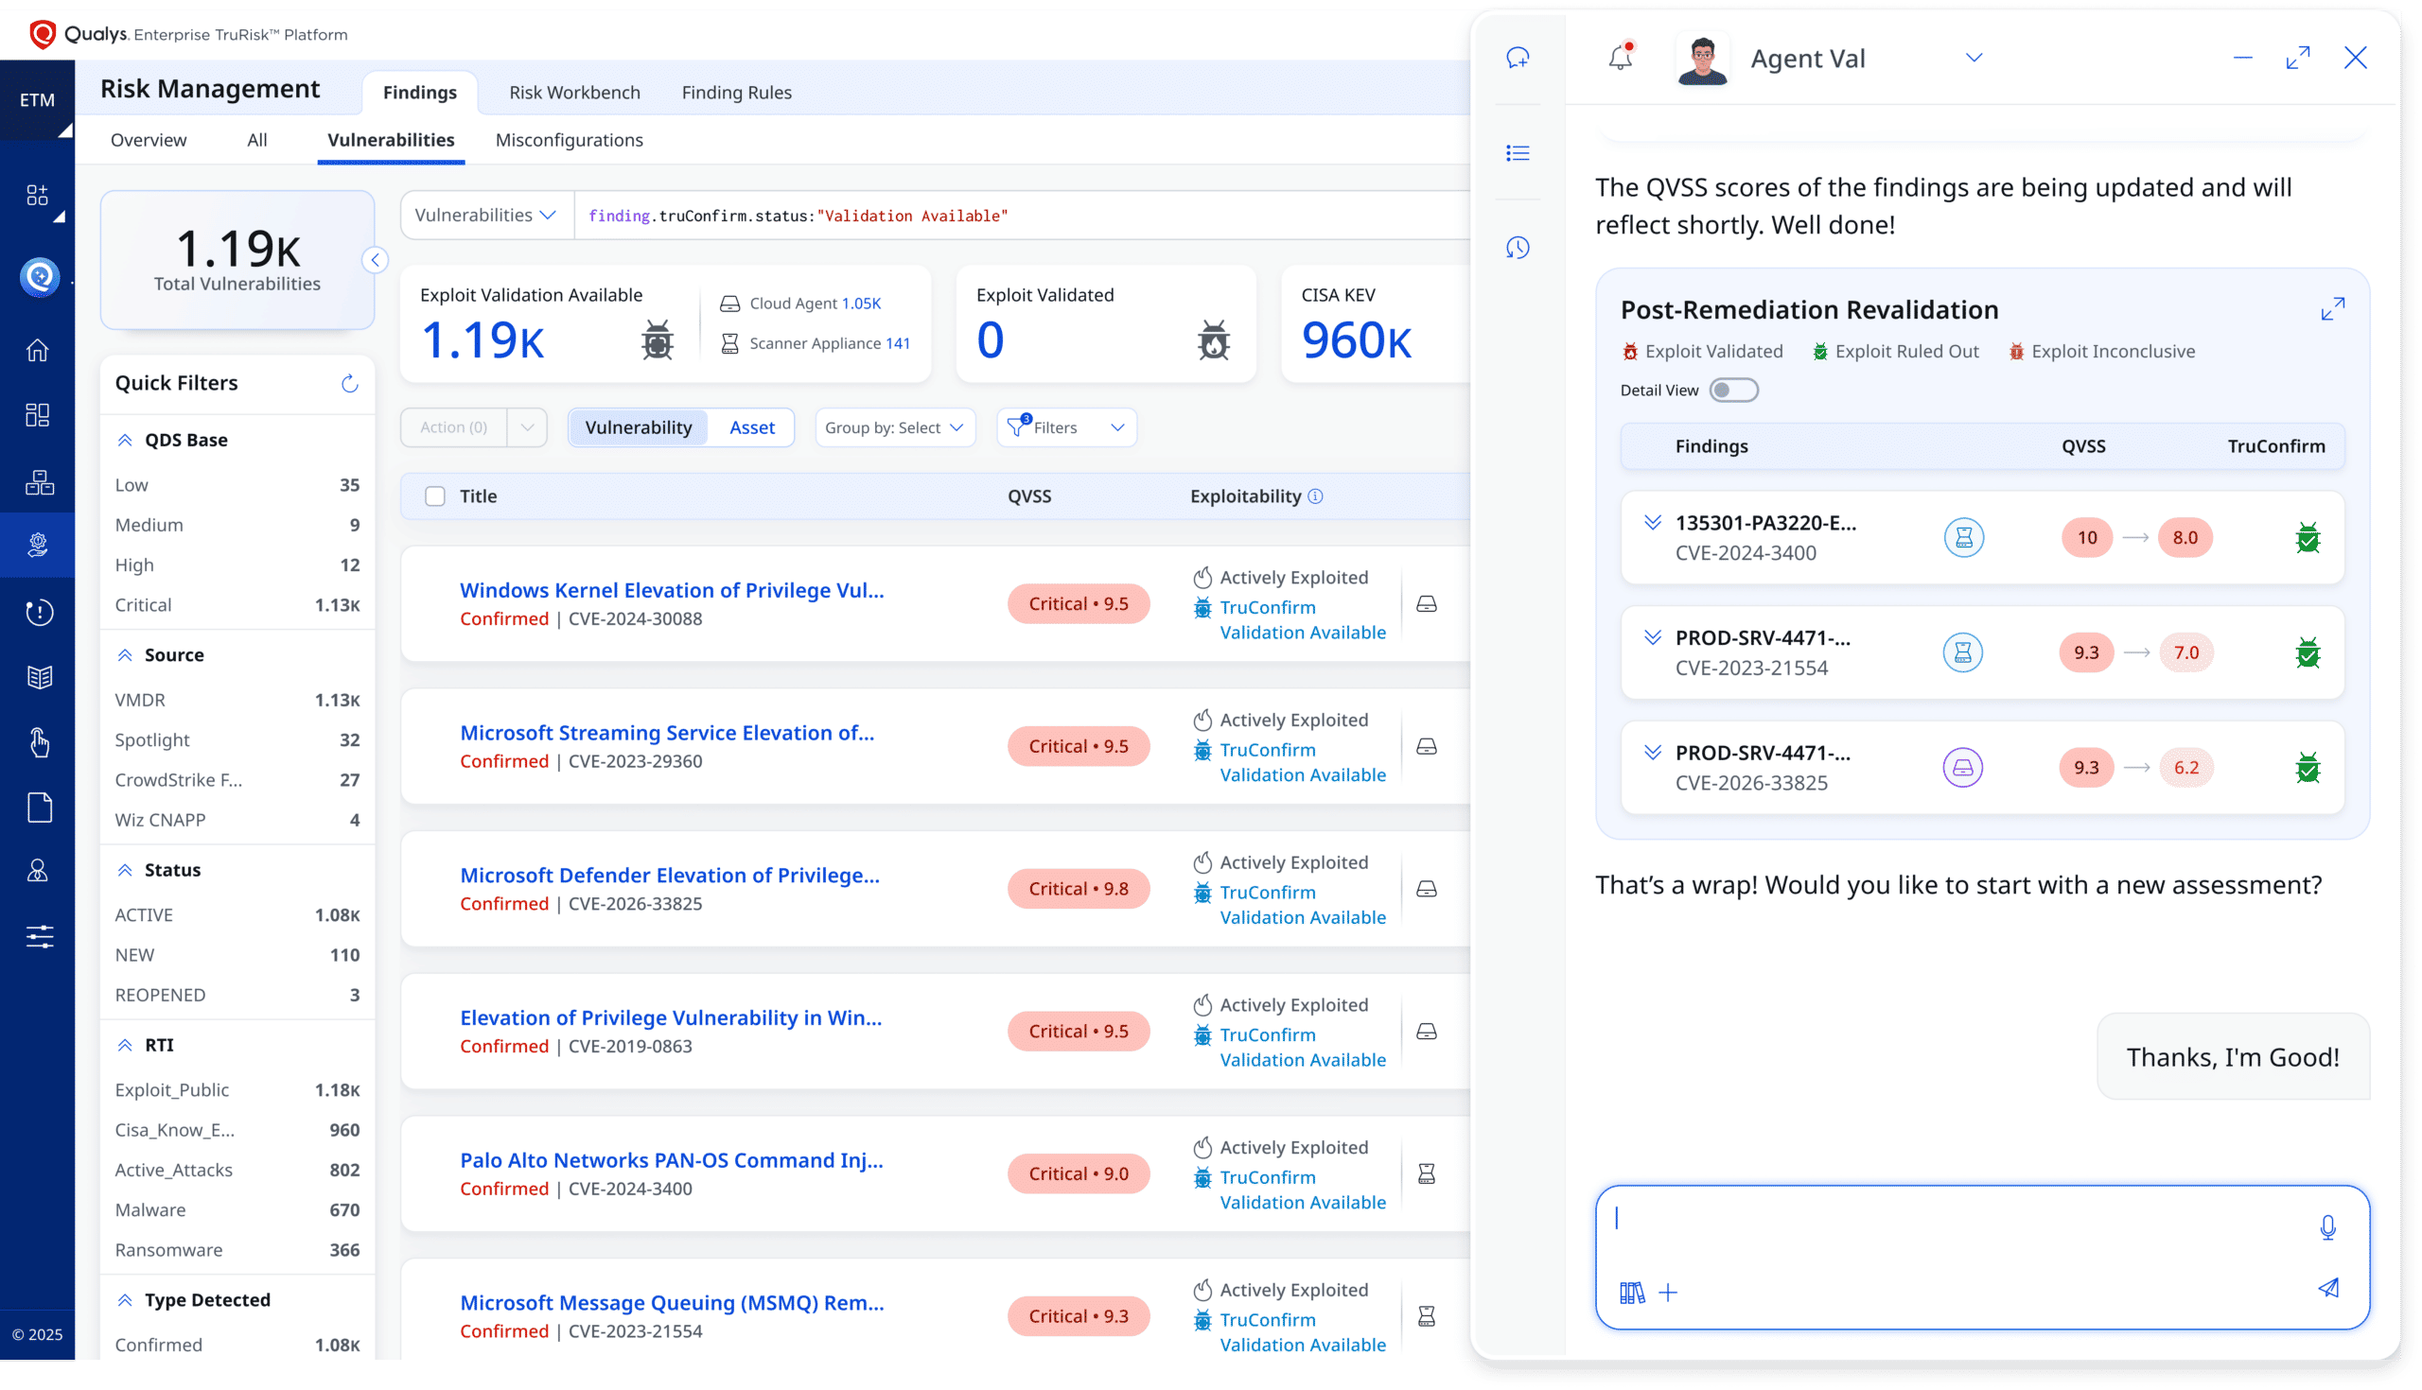Viewport: 2422px width, 1390px height.
Task: Expand the CVE-2023-21554 revalidation finding row
Action: (x=1652, y=637)
